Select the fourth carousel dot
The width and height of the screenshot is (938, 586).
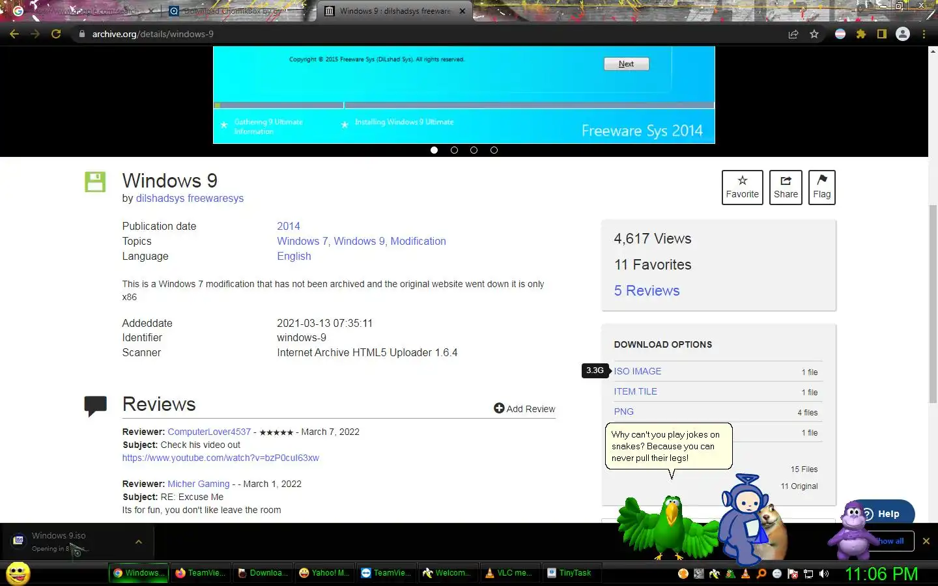[x=494, y=150]
